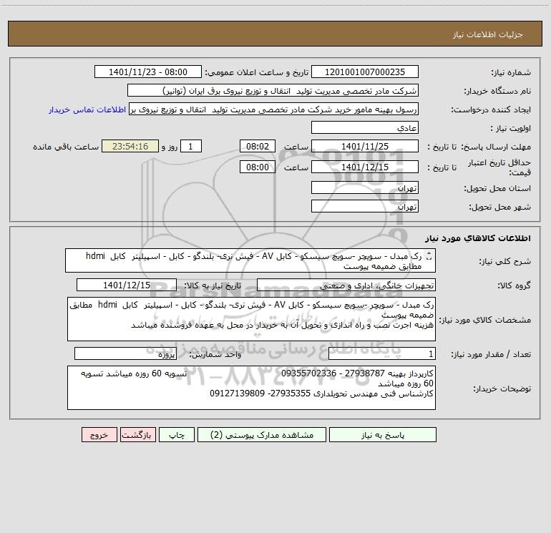Click the مشخصات کالای مورد نیاز text area
Viewport: 551px width, 533px height.
[251, 319]
